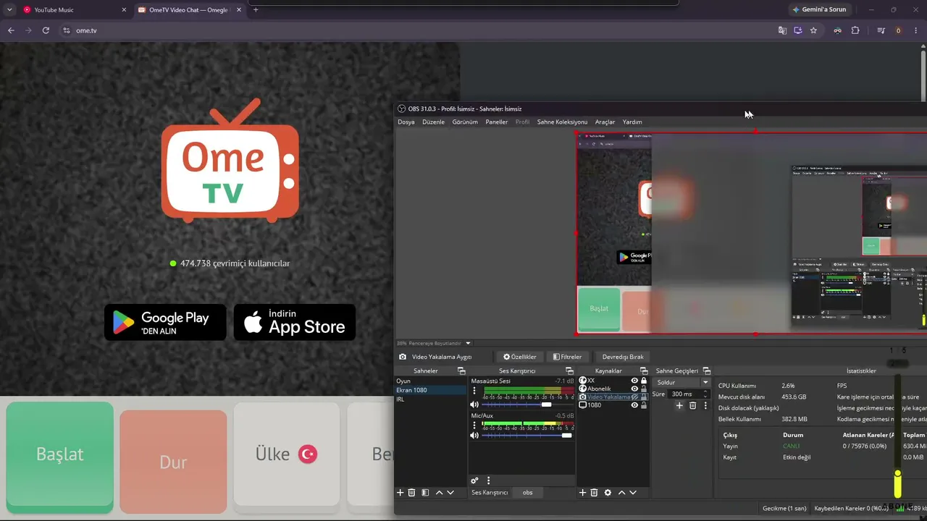Undock the Kaynaklar panel
Viewport: 927px width, 521px height.
643,371
